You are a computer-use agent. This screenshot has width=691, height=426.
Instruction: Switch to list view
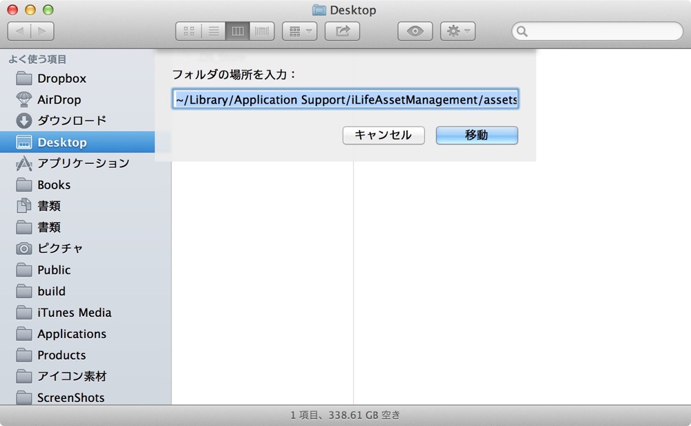(214, 31)
